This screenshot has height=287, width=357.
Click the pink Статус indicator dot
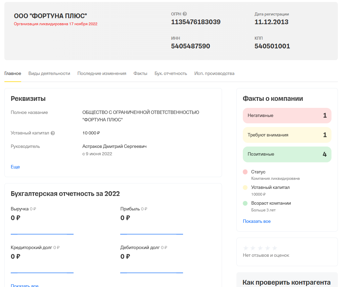point(246,172)
